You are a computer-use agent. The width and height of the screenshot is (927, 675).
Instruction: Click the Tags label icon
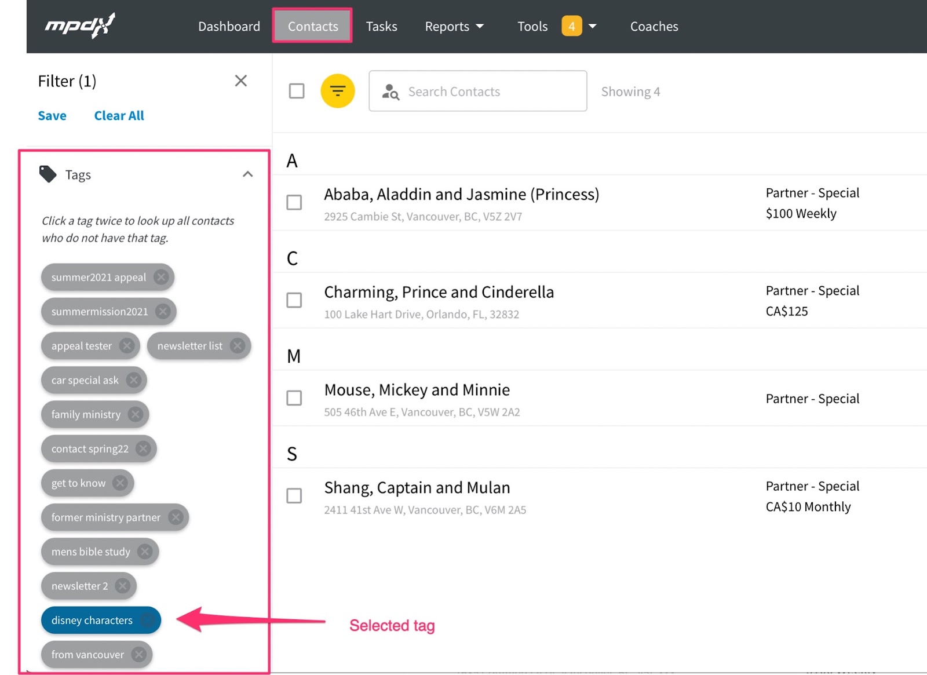coord(48,174)
